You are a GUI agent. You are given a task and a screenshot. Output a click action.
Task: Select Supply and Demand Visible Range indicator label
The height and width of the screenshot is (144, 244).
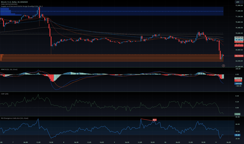click(x=22, y=6)
